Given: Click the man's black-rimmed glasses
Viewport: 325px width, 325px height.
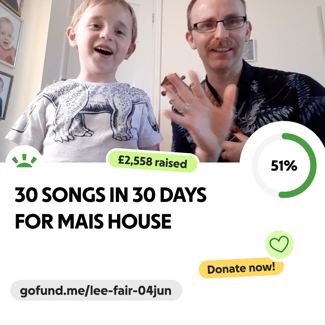Looking at the screenshot, I should pos(219,24).
